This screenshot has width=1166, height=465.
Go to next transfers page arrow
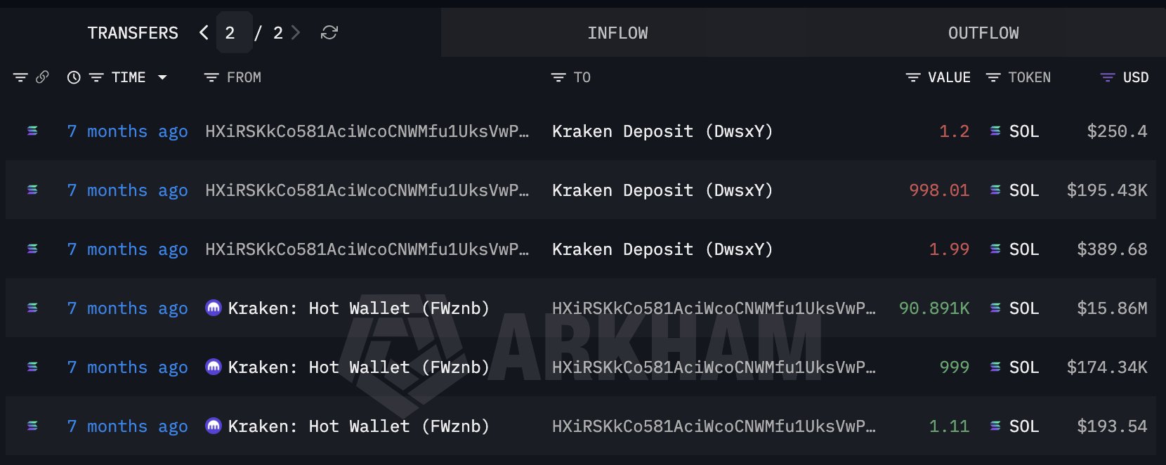click(296, 33)
